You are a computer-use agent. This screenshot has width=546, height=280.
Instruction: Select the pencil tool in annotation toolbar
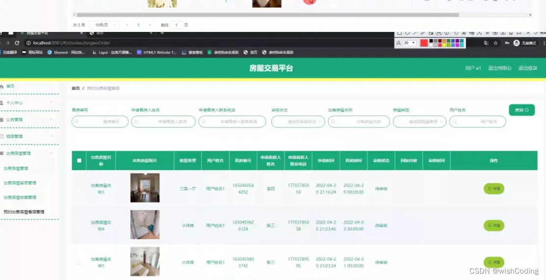pos(423,33)
